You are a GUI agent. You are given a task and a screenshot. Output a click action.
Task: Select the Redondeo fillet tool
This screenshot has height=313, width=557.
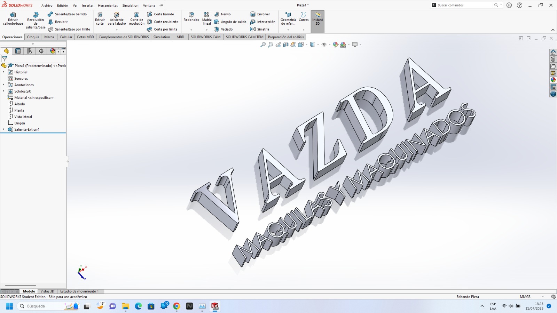click(x=191, y=17)
